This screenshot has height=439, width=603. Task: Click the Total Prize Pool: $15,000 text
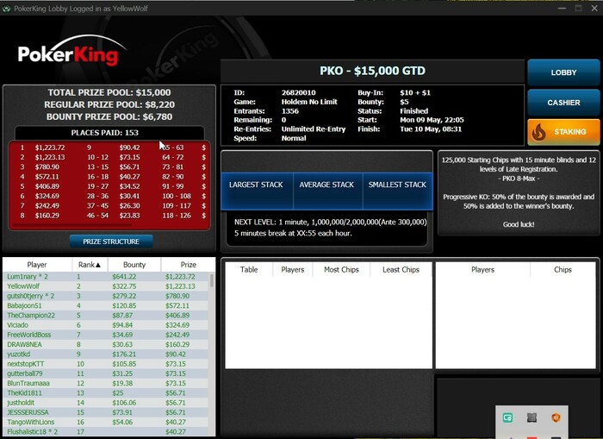click(109, 92)
